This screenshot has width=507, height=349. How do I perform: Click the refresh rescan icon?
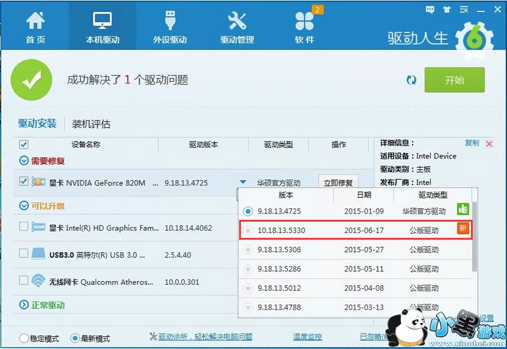tap(411, 80)
